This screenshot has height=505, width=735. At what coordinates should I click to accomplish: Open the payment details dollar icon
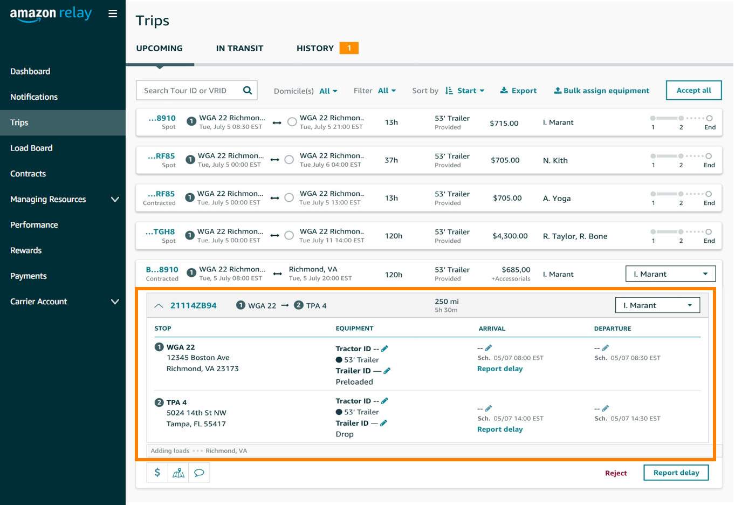click(157, 472)
